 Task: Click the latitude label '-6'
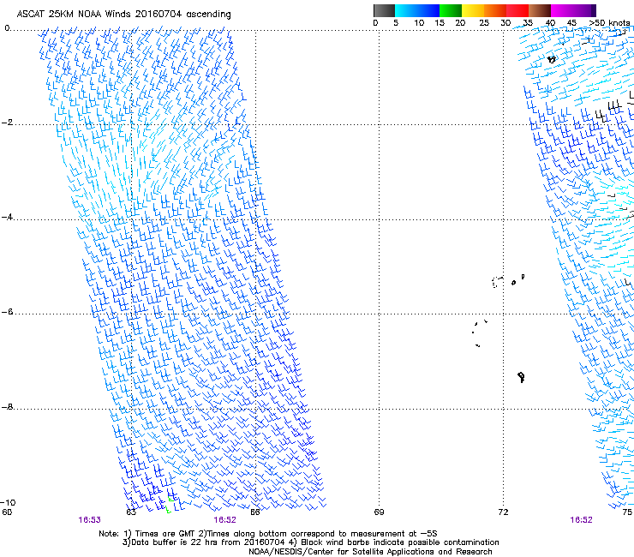(7, 312)
